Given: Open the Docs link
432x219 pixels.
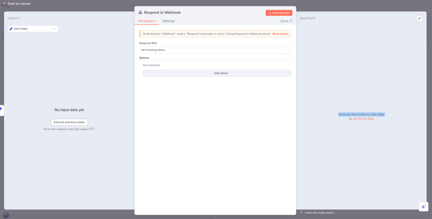Looking at the screenshot, I should click(x=284, y=21).
